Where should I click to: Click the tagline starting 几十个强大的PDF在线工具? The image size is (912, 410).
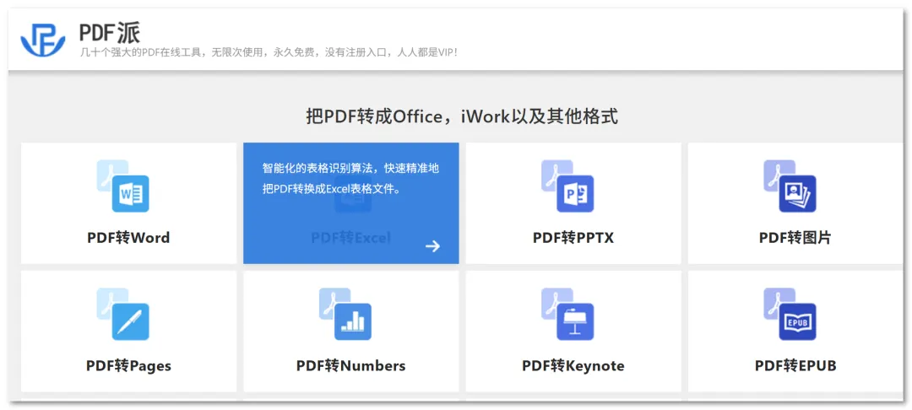click(x=269, y=52)
